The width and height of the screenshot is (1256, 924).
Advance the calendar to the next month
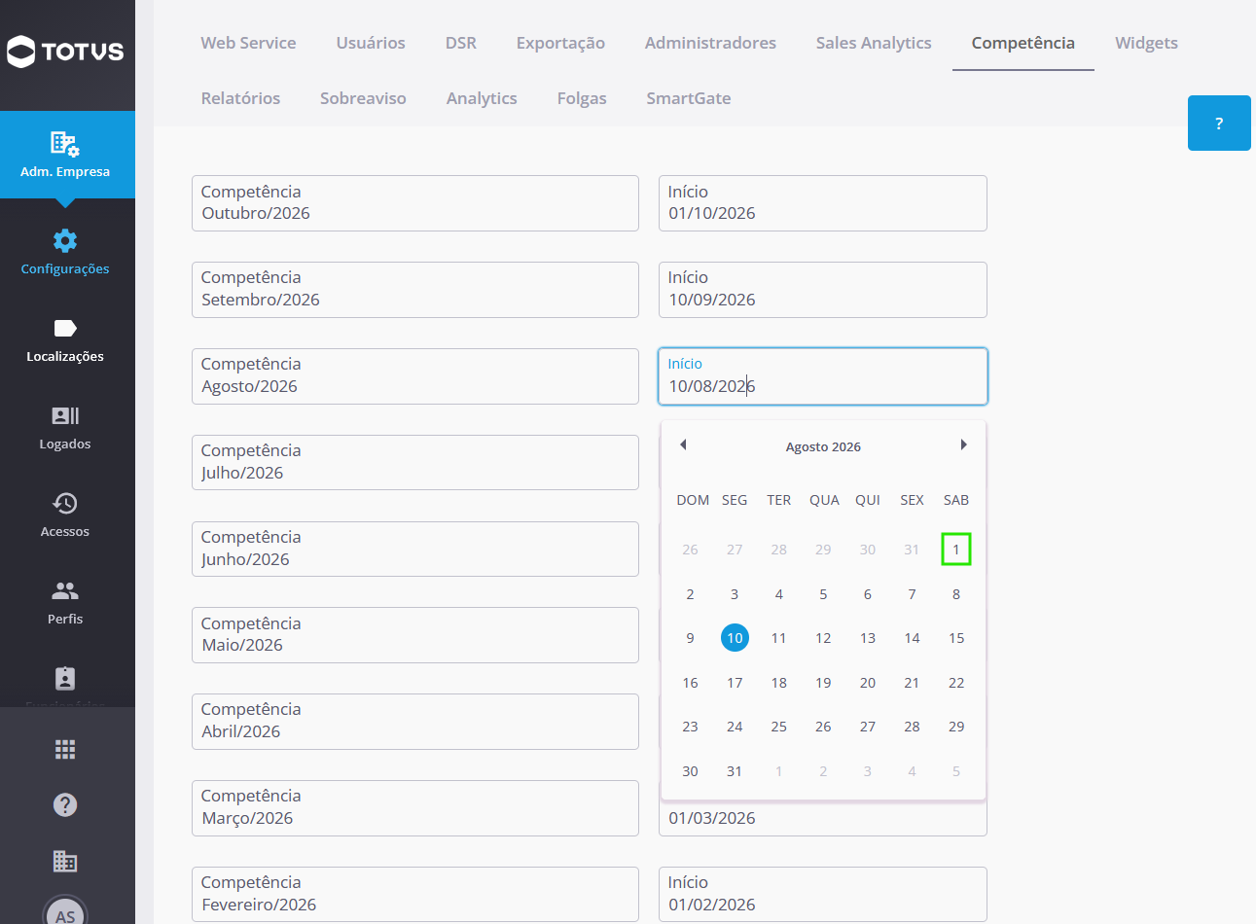[963, 444]
